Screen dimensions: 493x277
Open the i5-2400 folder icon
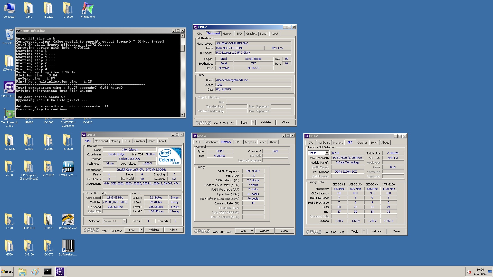point(48,142)
